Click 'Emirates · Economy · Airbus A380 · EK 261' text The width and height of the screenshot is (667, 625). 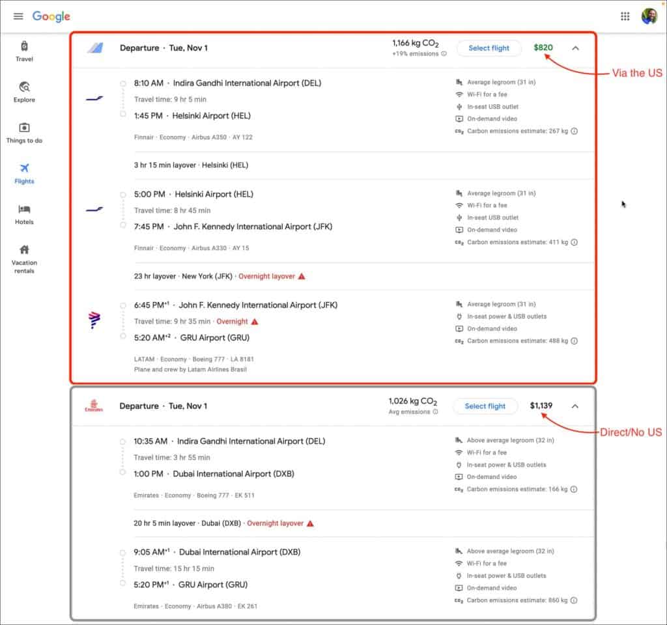[195, 606]
